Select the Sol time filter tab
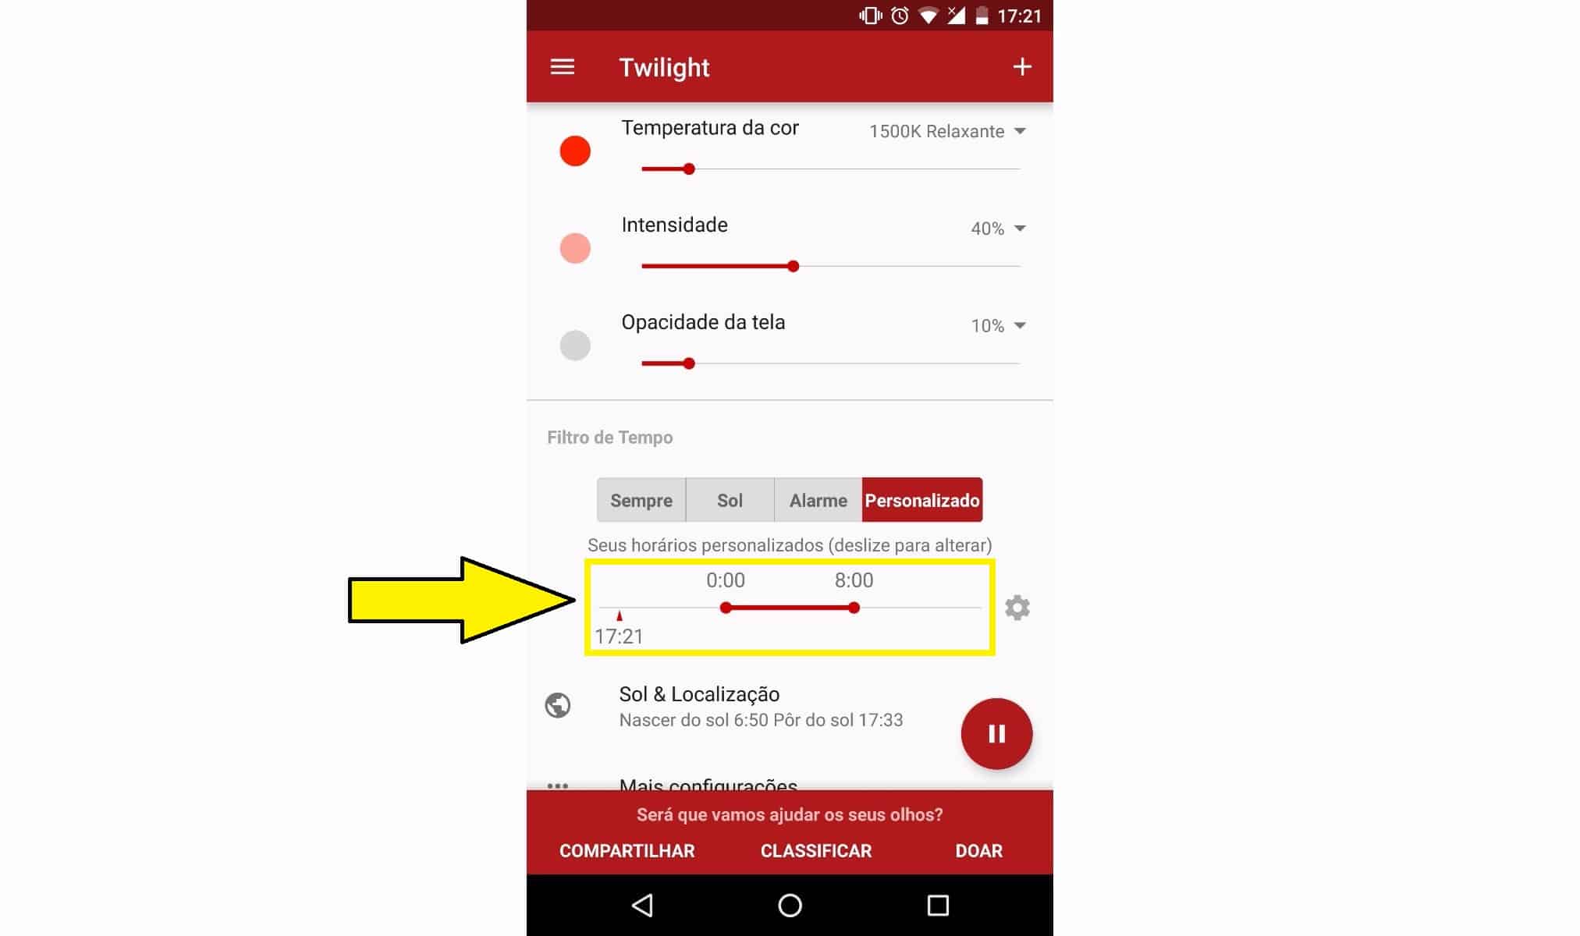1580x936 pixels. [x=729, y=500]
